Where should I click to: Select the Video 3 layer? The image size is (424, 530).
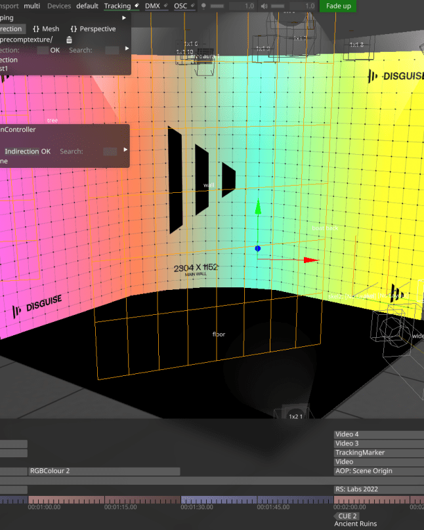pos(379,443)
